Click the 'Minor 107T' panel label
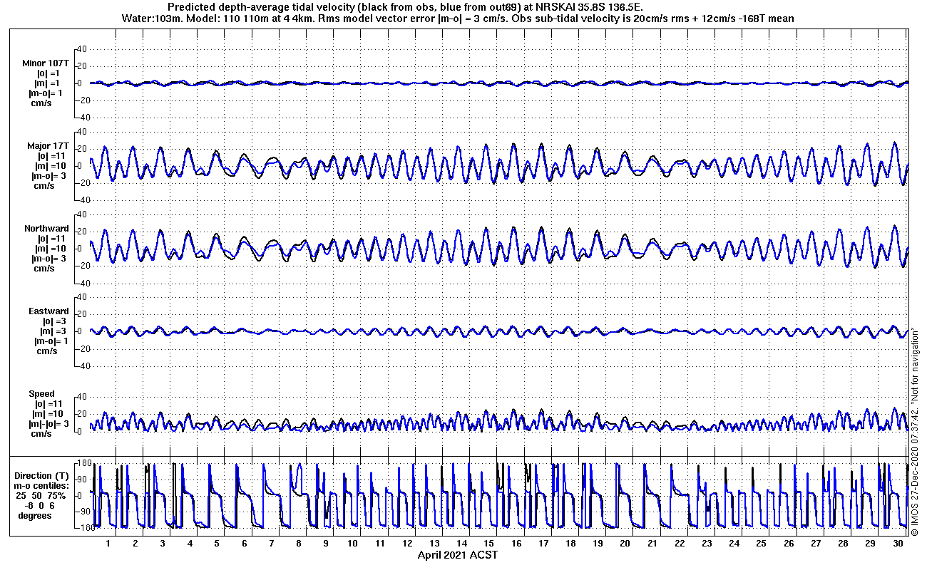The height and width of the screenshot is (570, 927). [45, 63]
